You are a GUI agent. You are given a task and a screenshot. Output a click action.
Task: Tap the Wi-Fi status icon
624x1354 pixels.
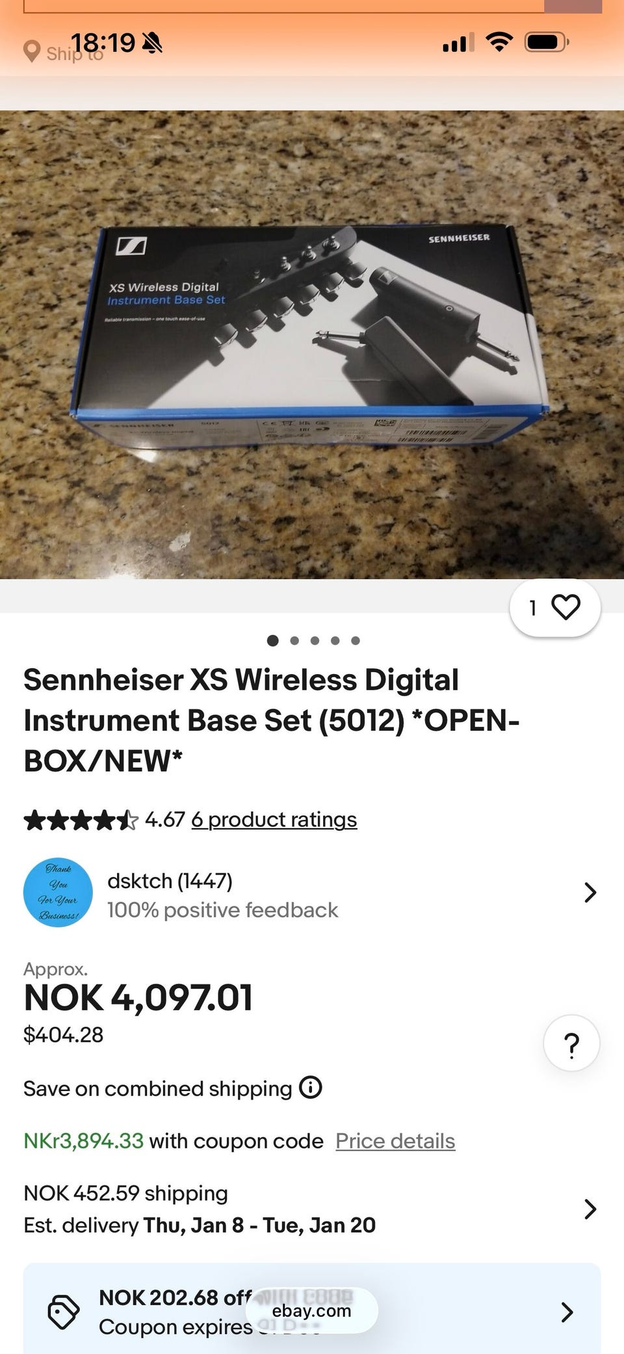(x=499, y=43)
